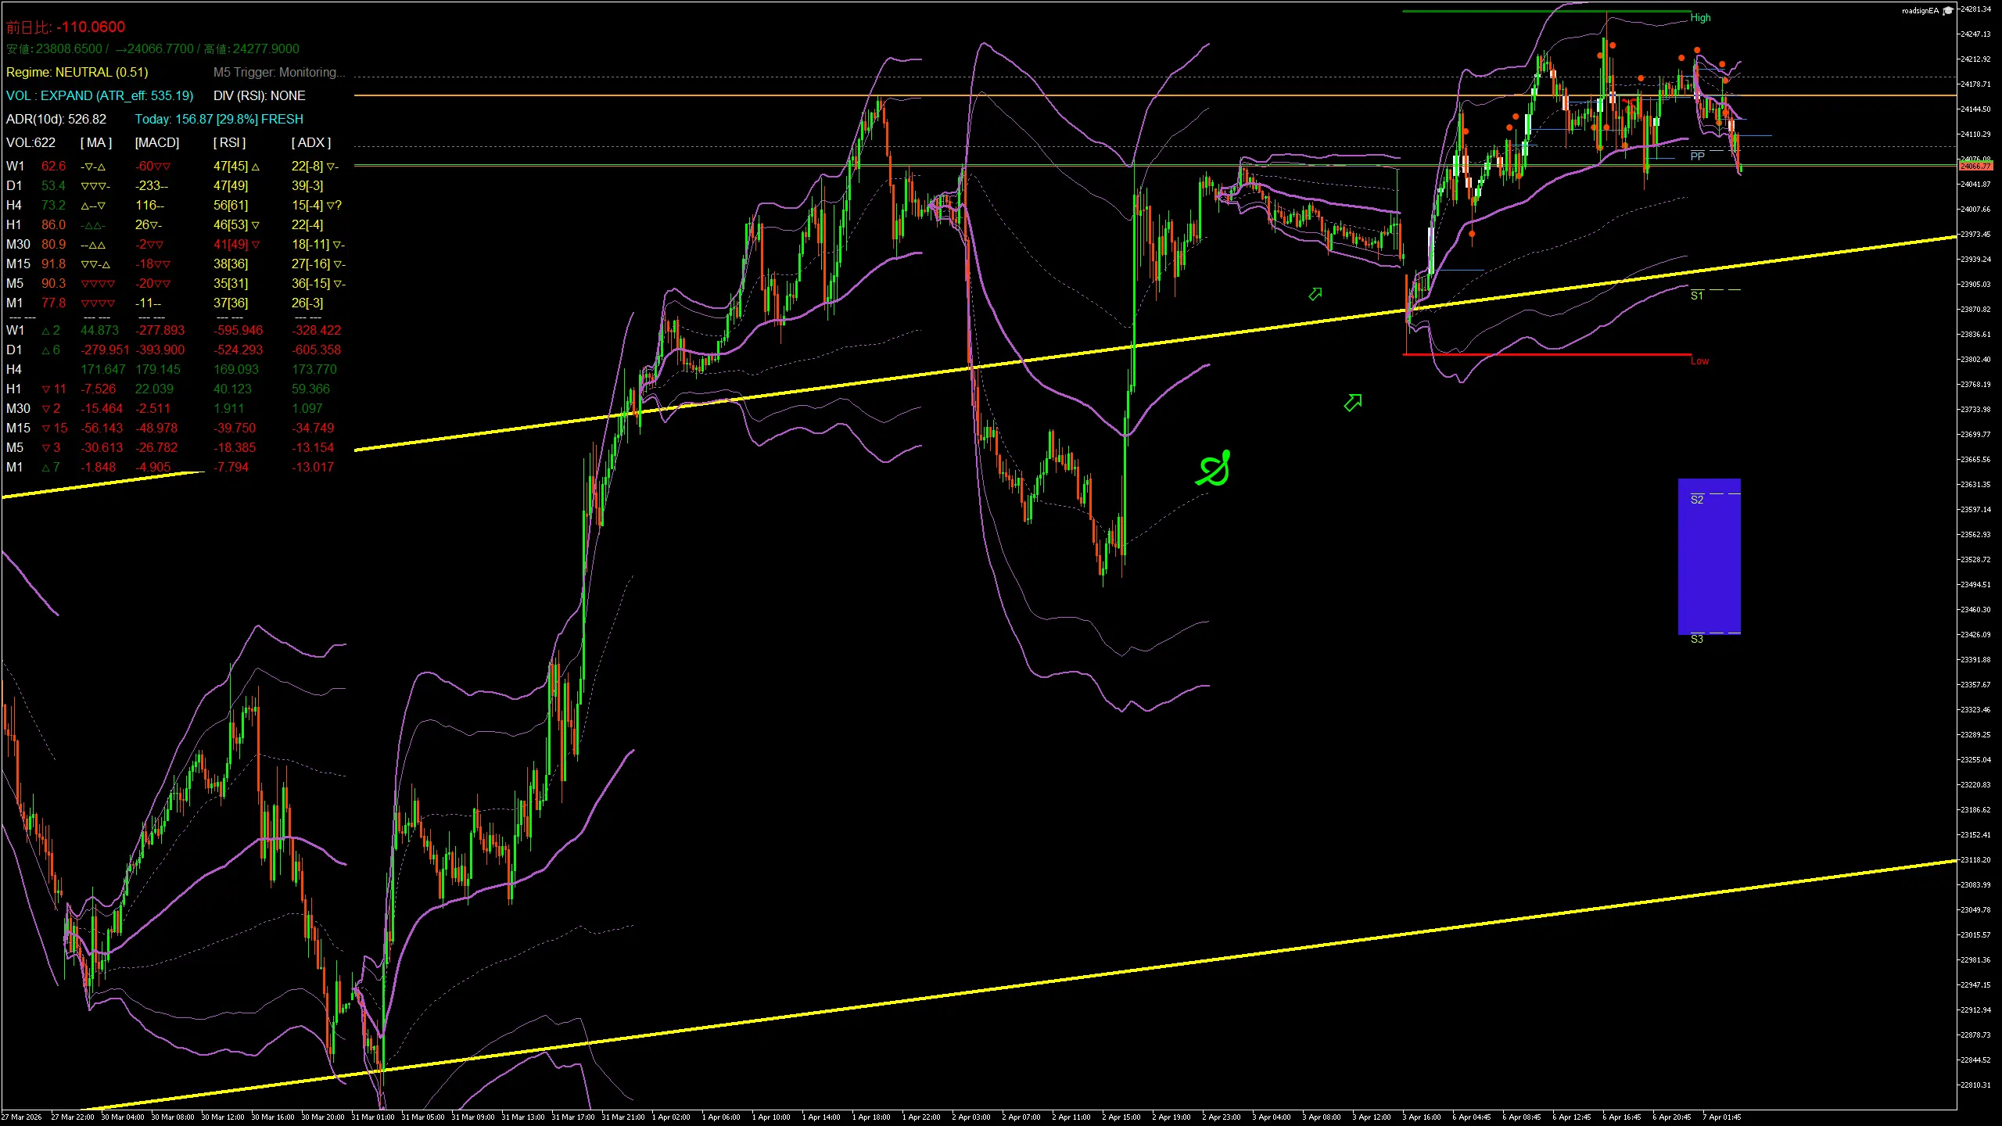Click the roadsignEA graduation cap icon

pos(1948,10)
